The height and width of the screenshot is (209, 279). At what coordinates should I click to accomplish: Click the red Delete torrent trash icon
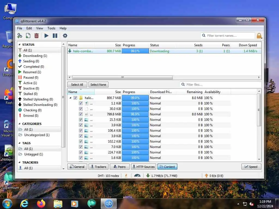tap(37, 36)
